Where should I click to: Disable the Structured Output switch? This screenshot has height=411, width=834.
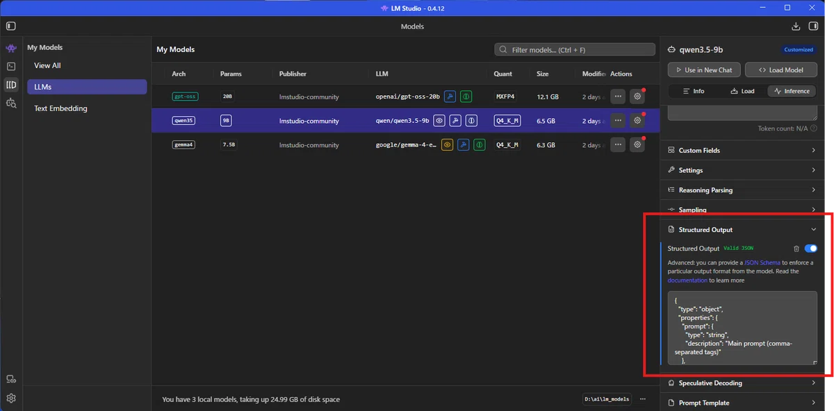click(x=810, y=249)
